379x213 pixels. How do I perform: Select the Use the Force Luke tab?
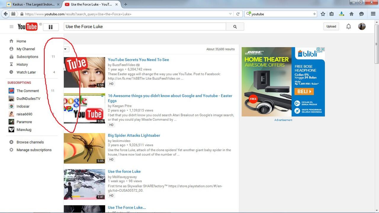[91, 4]
